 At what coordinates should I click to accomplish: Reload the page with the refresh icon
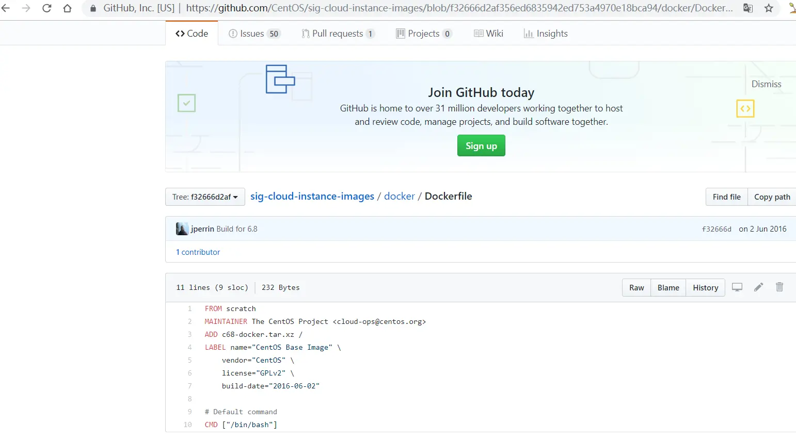coord(46,8)
